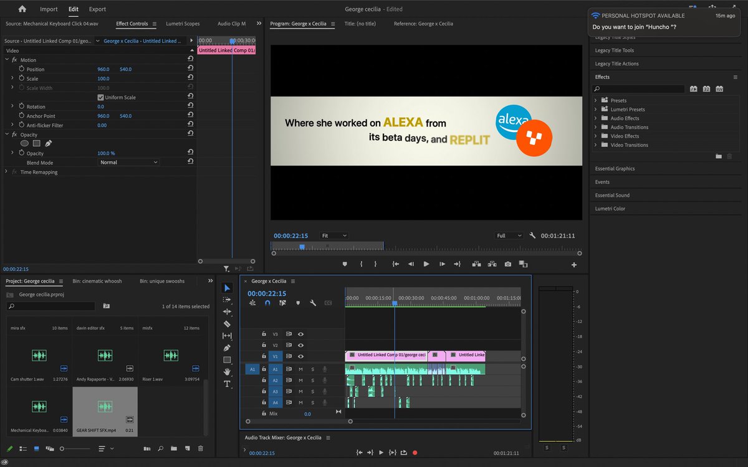Open the Fit zoom dropdown under program monitor
The height and width of the screenshot is (467, 748).
pos(333,235)
